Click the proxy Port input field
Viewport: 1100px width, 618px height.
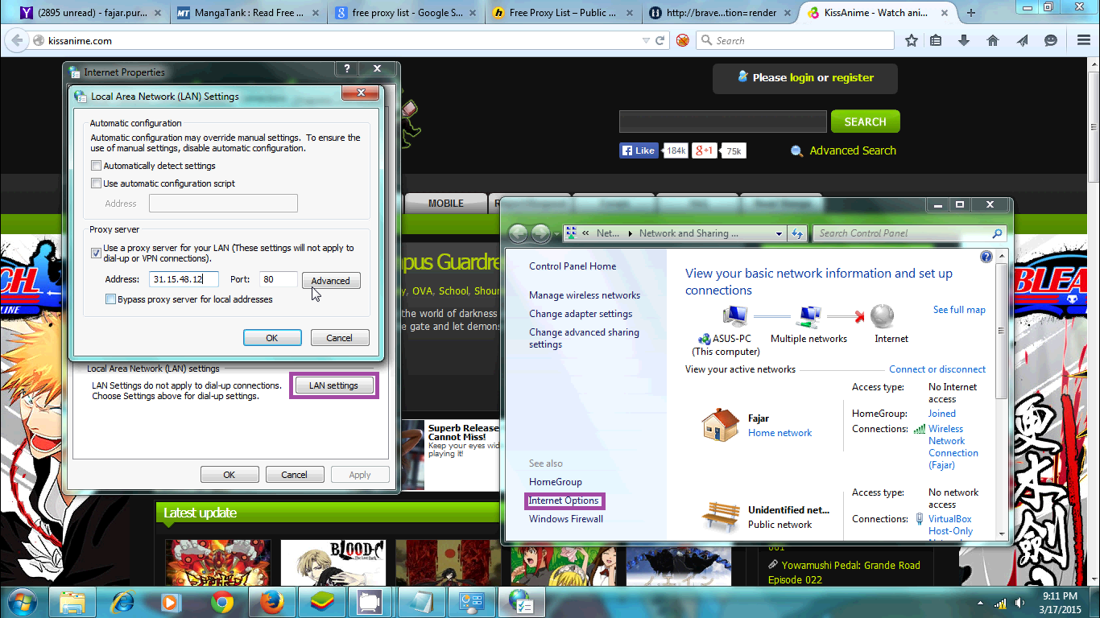279,280
